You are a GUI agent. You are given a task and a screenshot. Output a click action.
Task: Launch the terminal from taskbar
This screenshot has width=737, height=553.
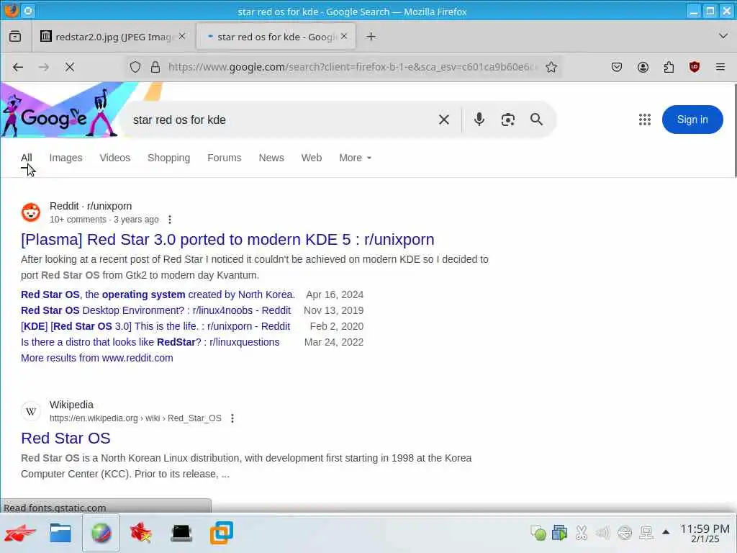pyautogui.click(x=181, y=534)
